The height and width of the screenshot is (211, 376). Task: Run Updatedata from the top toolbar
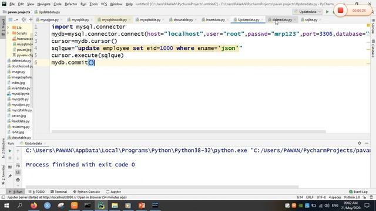pos(327,12)
